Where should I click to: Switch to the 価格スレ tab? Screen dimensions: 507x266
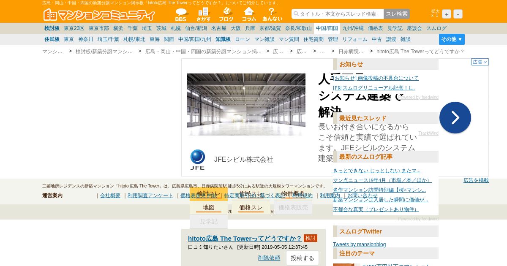[x=251, y=207]
